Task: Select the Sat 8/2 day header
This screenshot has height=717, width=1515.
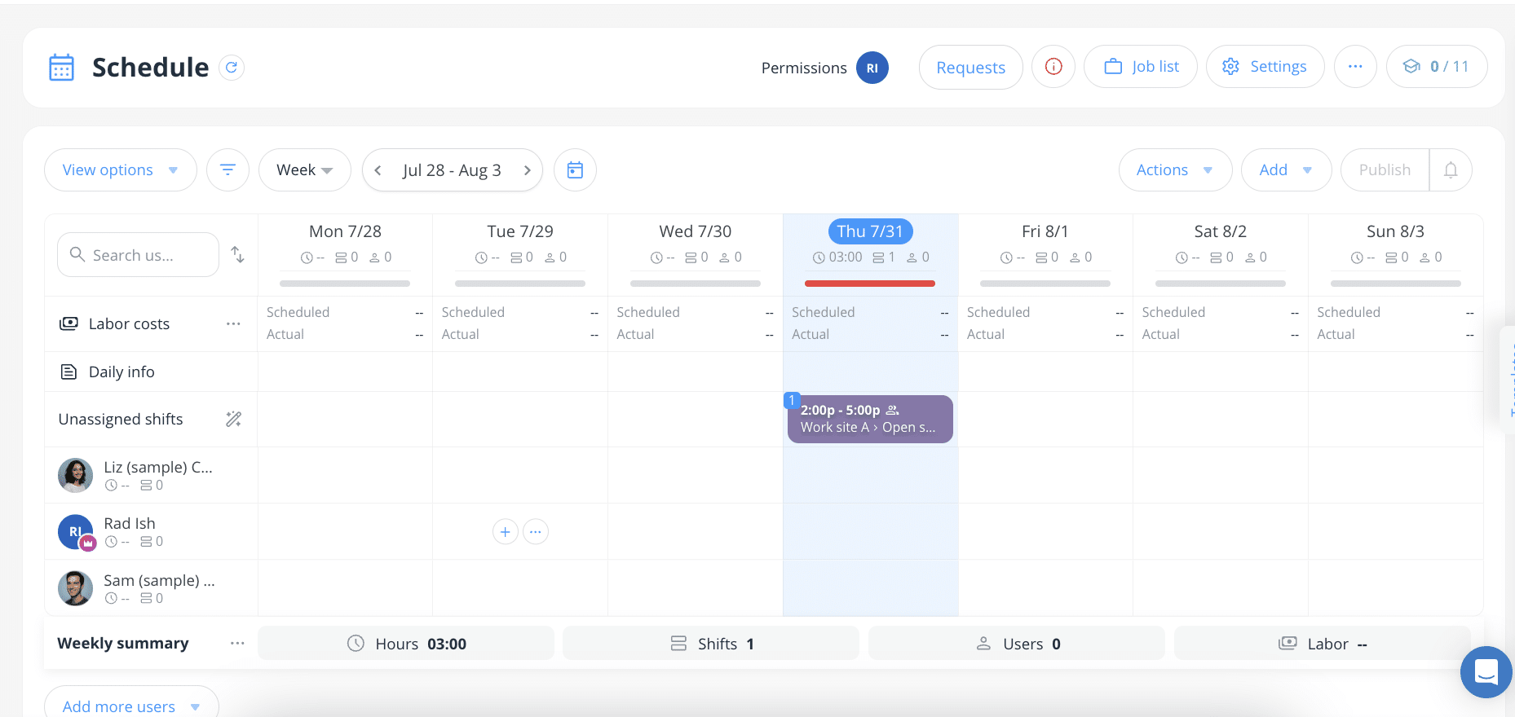Action: click(1220, 231)
